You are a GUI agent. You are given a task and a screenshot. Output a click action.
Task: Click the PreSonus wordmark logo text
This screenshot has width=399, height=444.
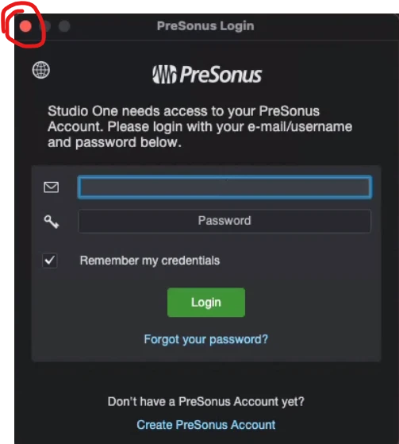tap(221, 75)
